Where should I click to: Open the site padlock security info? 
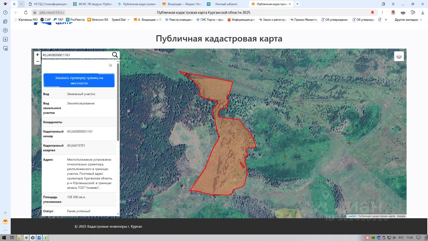pyautogui.click(x=35, y=12)
